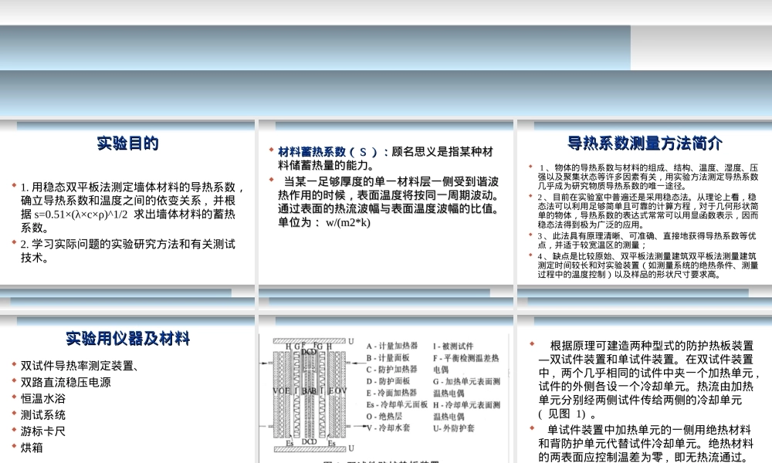Click legend entry F - 平衡检测温差热电偶
The height and width of the screenshot is (463, 772).
(x=466, y=363)
